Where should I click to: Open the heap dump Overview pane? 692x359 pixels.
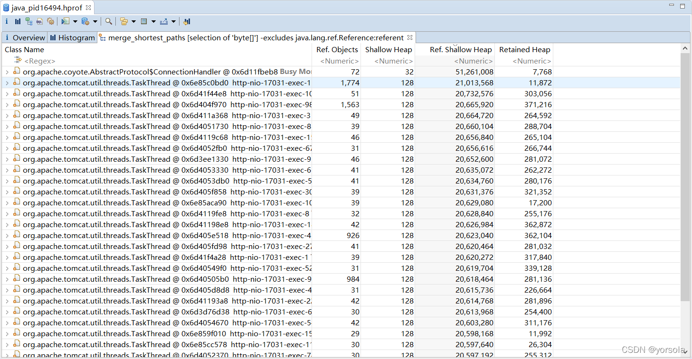tap(7, 21)
